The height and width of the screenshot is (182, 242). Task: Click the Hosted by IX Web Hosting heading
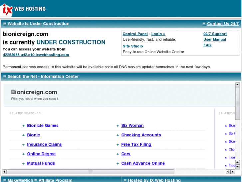pyautogui.click(x=154, y=180)
